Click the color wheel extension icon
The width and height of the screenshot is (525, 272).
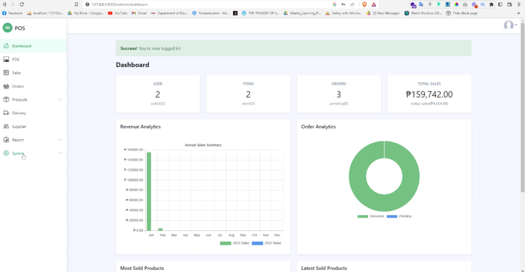coord(457,4)
